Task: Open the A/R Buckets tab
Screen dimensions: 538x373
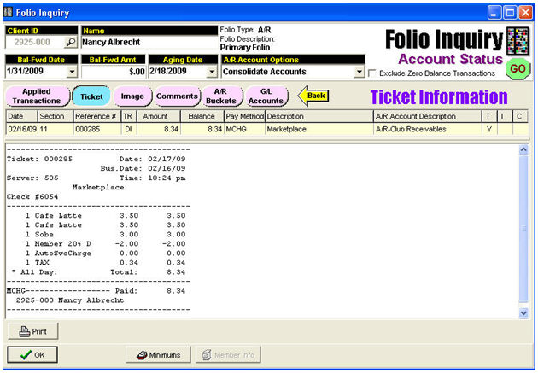Action: pos(220,96)
